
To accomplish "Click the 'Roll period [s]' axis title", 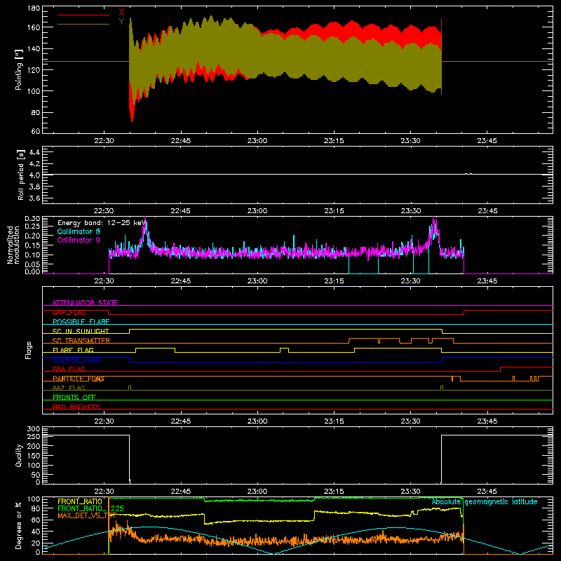I will (21, 175).
